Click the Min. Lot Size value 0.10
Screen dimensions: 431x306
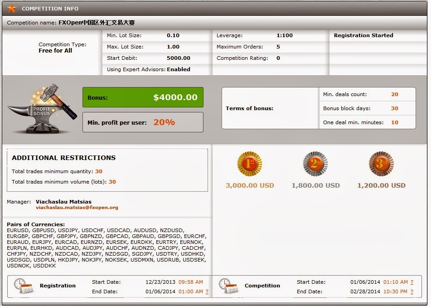click(173, 35)
